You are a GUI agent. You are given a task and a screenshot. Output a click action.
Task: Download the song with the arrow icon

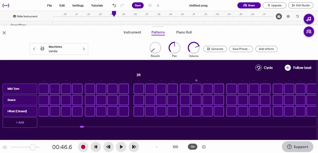coord(158,6)
